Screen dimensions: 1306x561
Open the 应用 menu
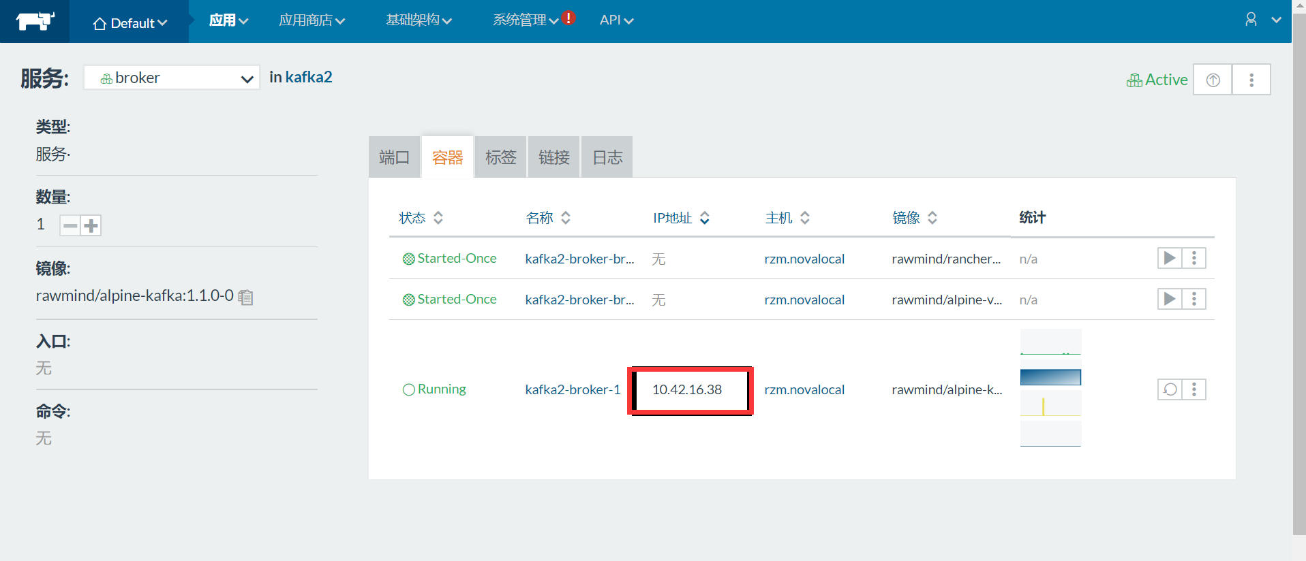[x=228, y=20]
